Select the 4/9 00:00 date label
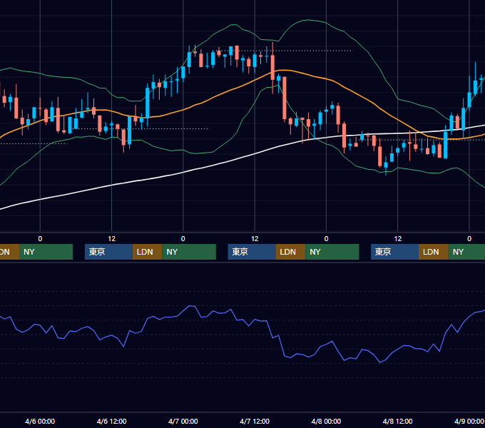 coord(469,421)
